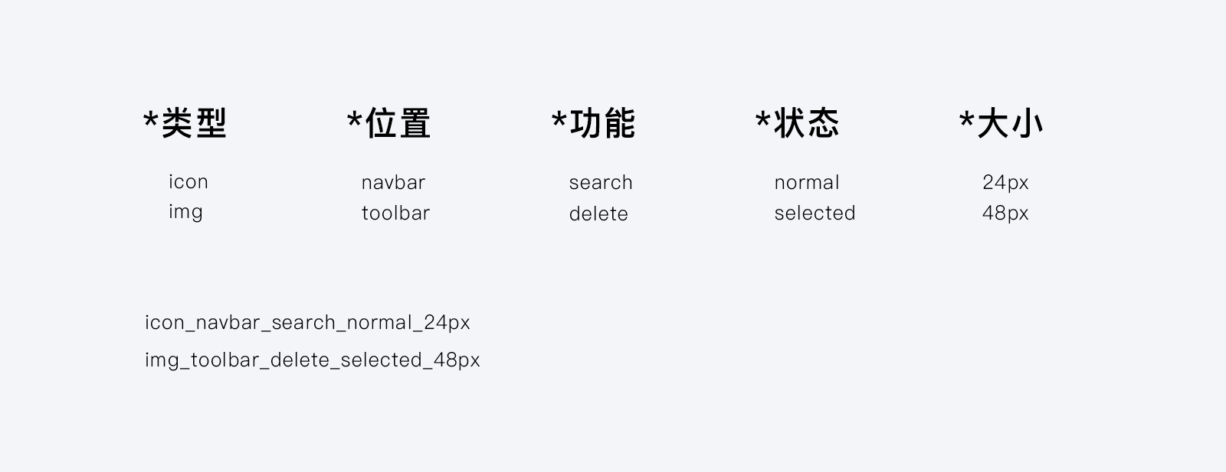Select the 'icon' text under 类型

(x=188, y=181)
